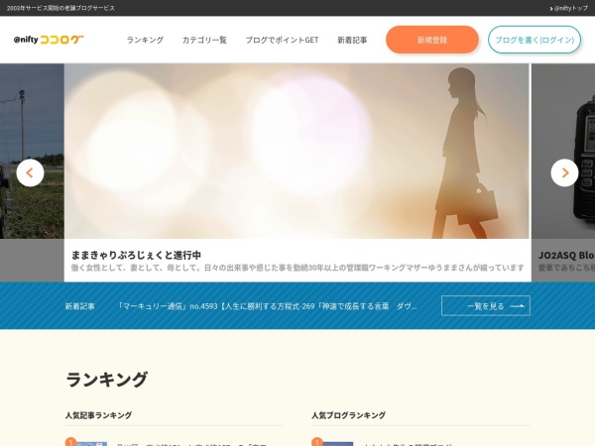
Task: Open the @niftyトップ link
Action: 569,8
